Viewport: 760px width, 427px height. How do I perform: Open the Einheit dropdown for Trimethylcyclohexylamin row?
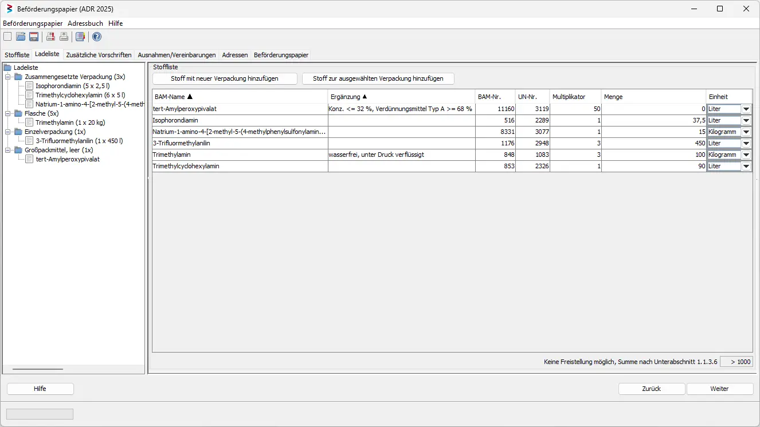click(746, 166)
